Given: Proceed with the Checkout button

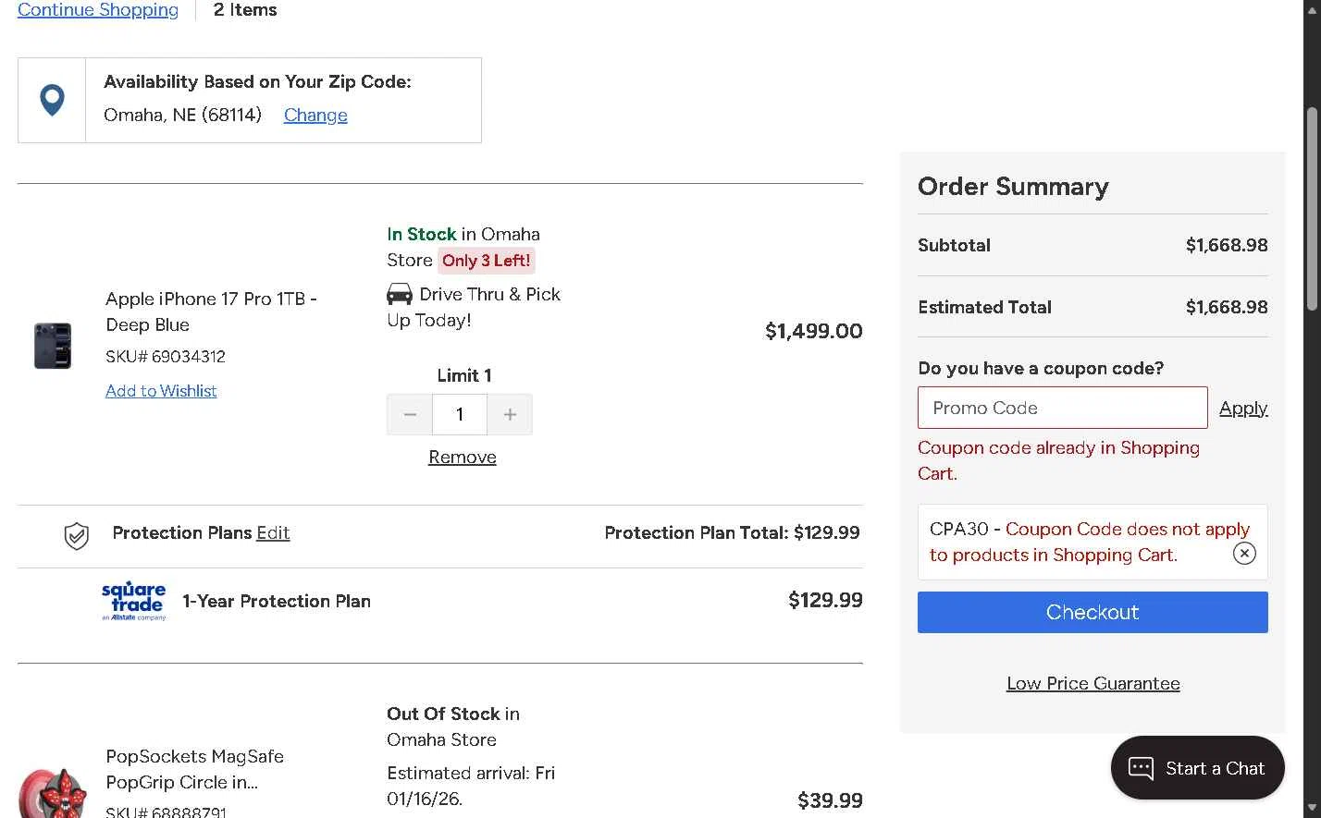Looking at the screenshot, I should point(1093,612).
